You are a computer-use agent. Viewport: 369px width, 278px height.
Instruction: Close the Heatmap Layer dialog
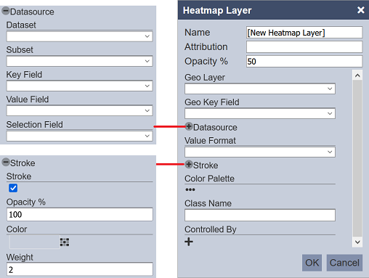tap(361, 10)
